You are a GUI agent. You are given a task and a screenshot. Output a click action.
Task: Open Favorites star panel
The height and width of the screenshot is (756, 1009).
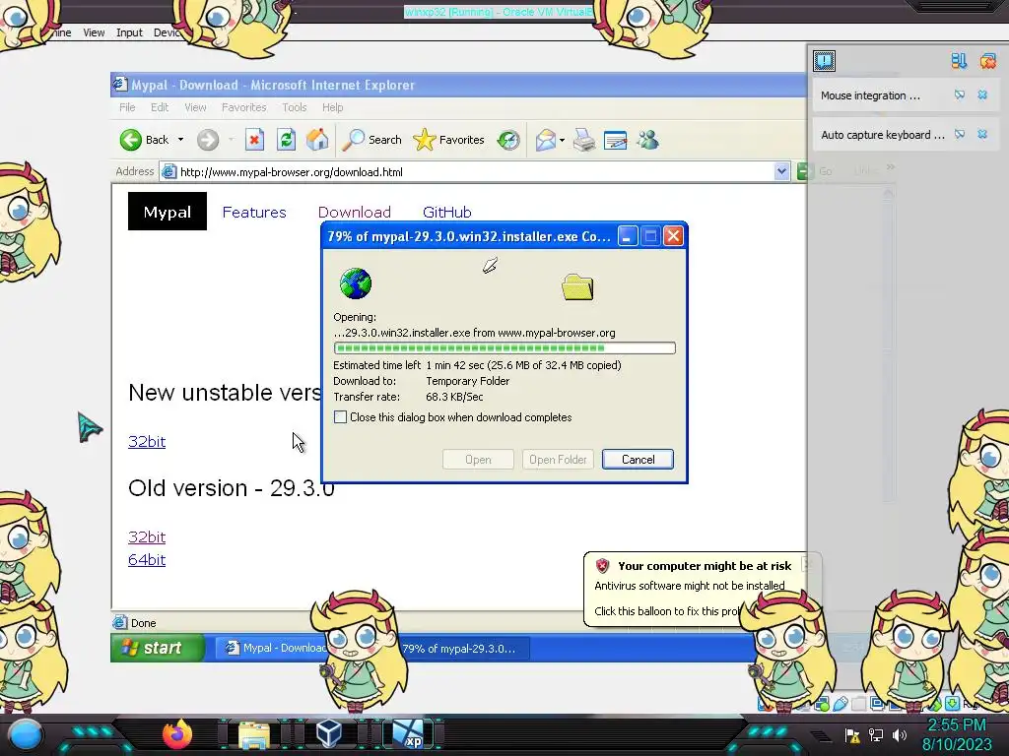pos(448,140)
